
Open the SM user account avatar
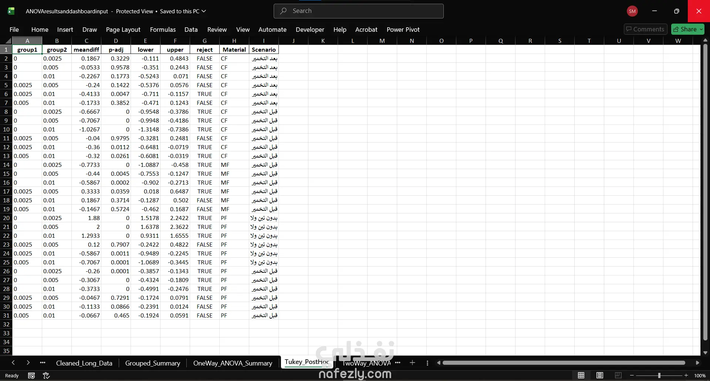pos(632,11)
